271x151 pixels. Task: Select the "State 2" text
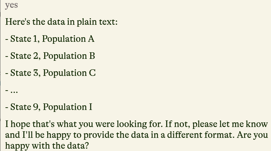tap(24, 56)
